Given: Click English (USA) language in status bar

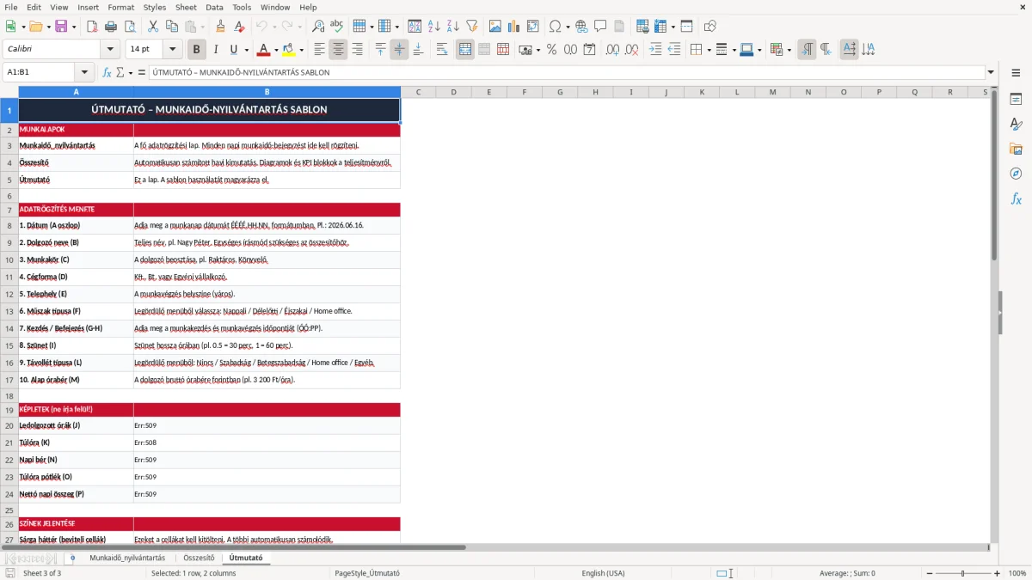Looking at the screenshot, I should [x=603, y=573].
